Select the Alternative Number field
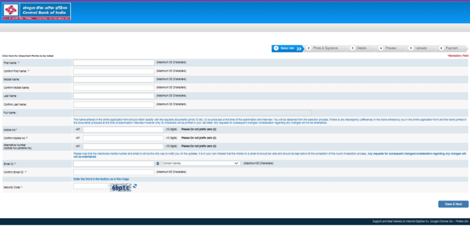Image resolution: width=470 pixels, height=234 pixels. pos(123,147)
